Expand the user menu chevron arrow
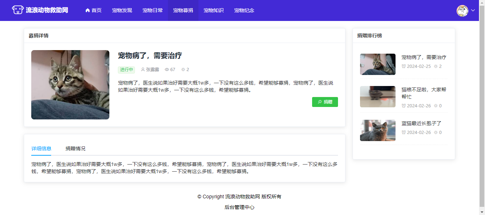Image resolution: width=485 pixels, height=215 pixels. click(x=473, y=11)
